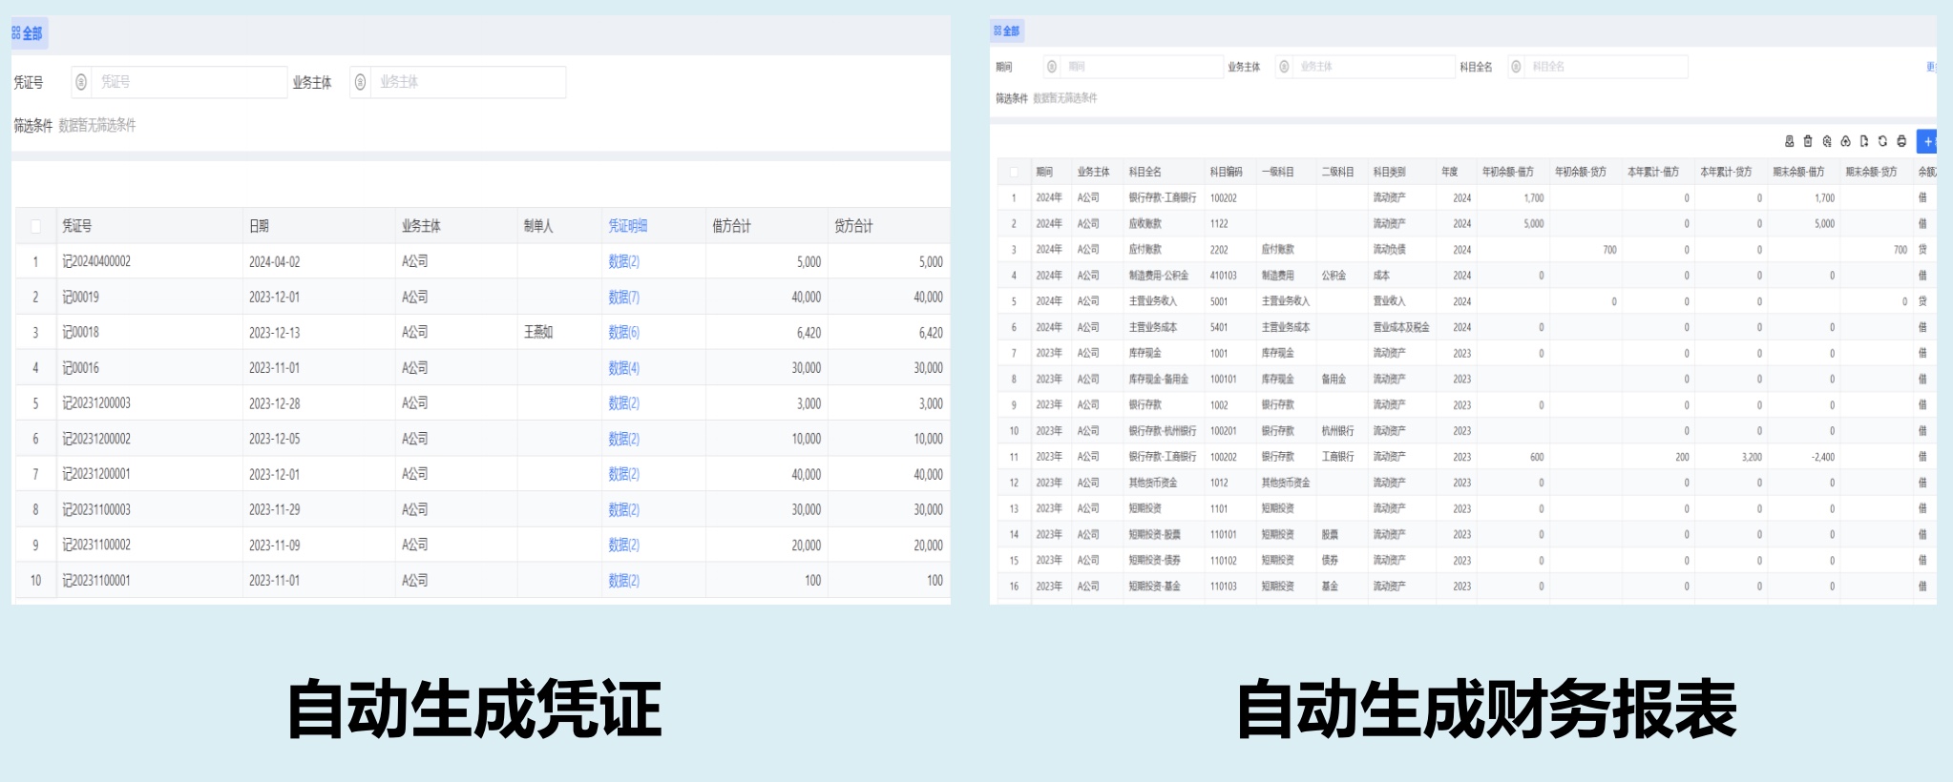Open filter operator icon in 凭证号 field
Screen dimensions: 1953x782
[81, 82]
